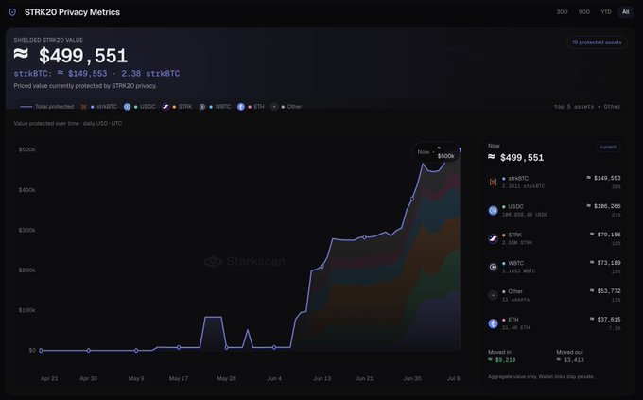Image resolution: width=643 pixels, height=400 pixels.
Task: Click the Moved in $9,210 amount
Action: coord(502,360)
